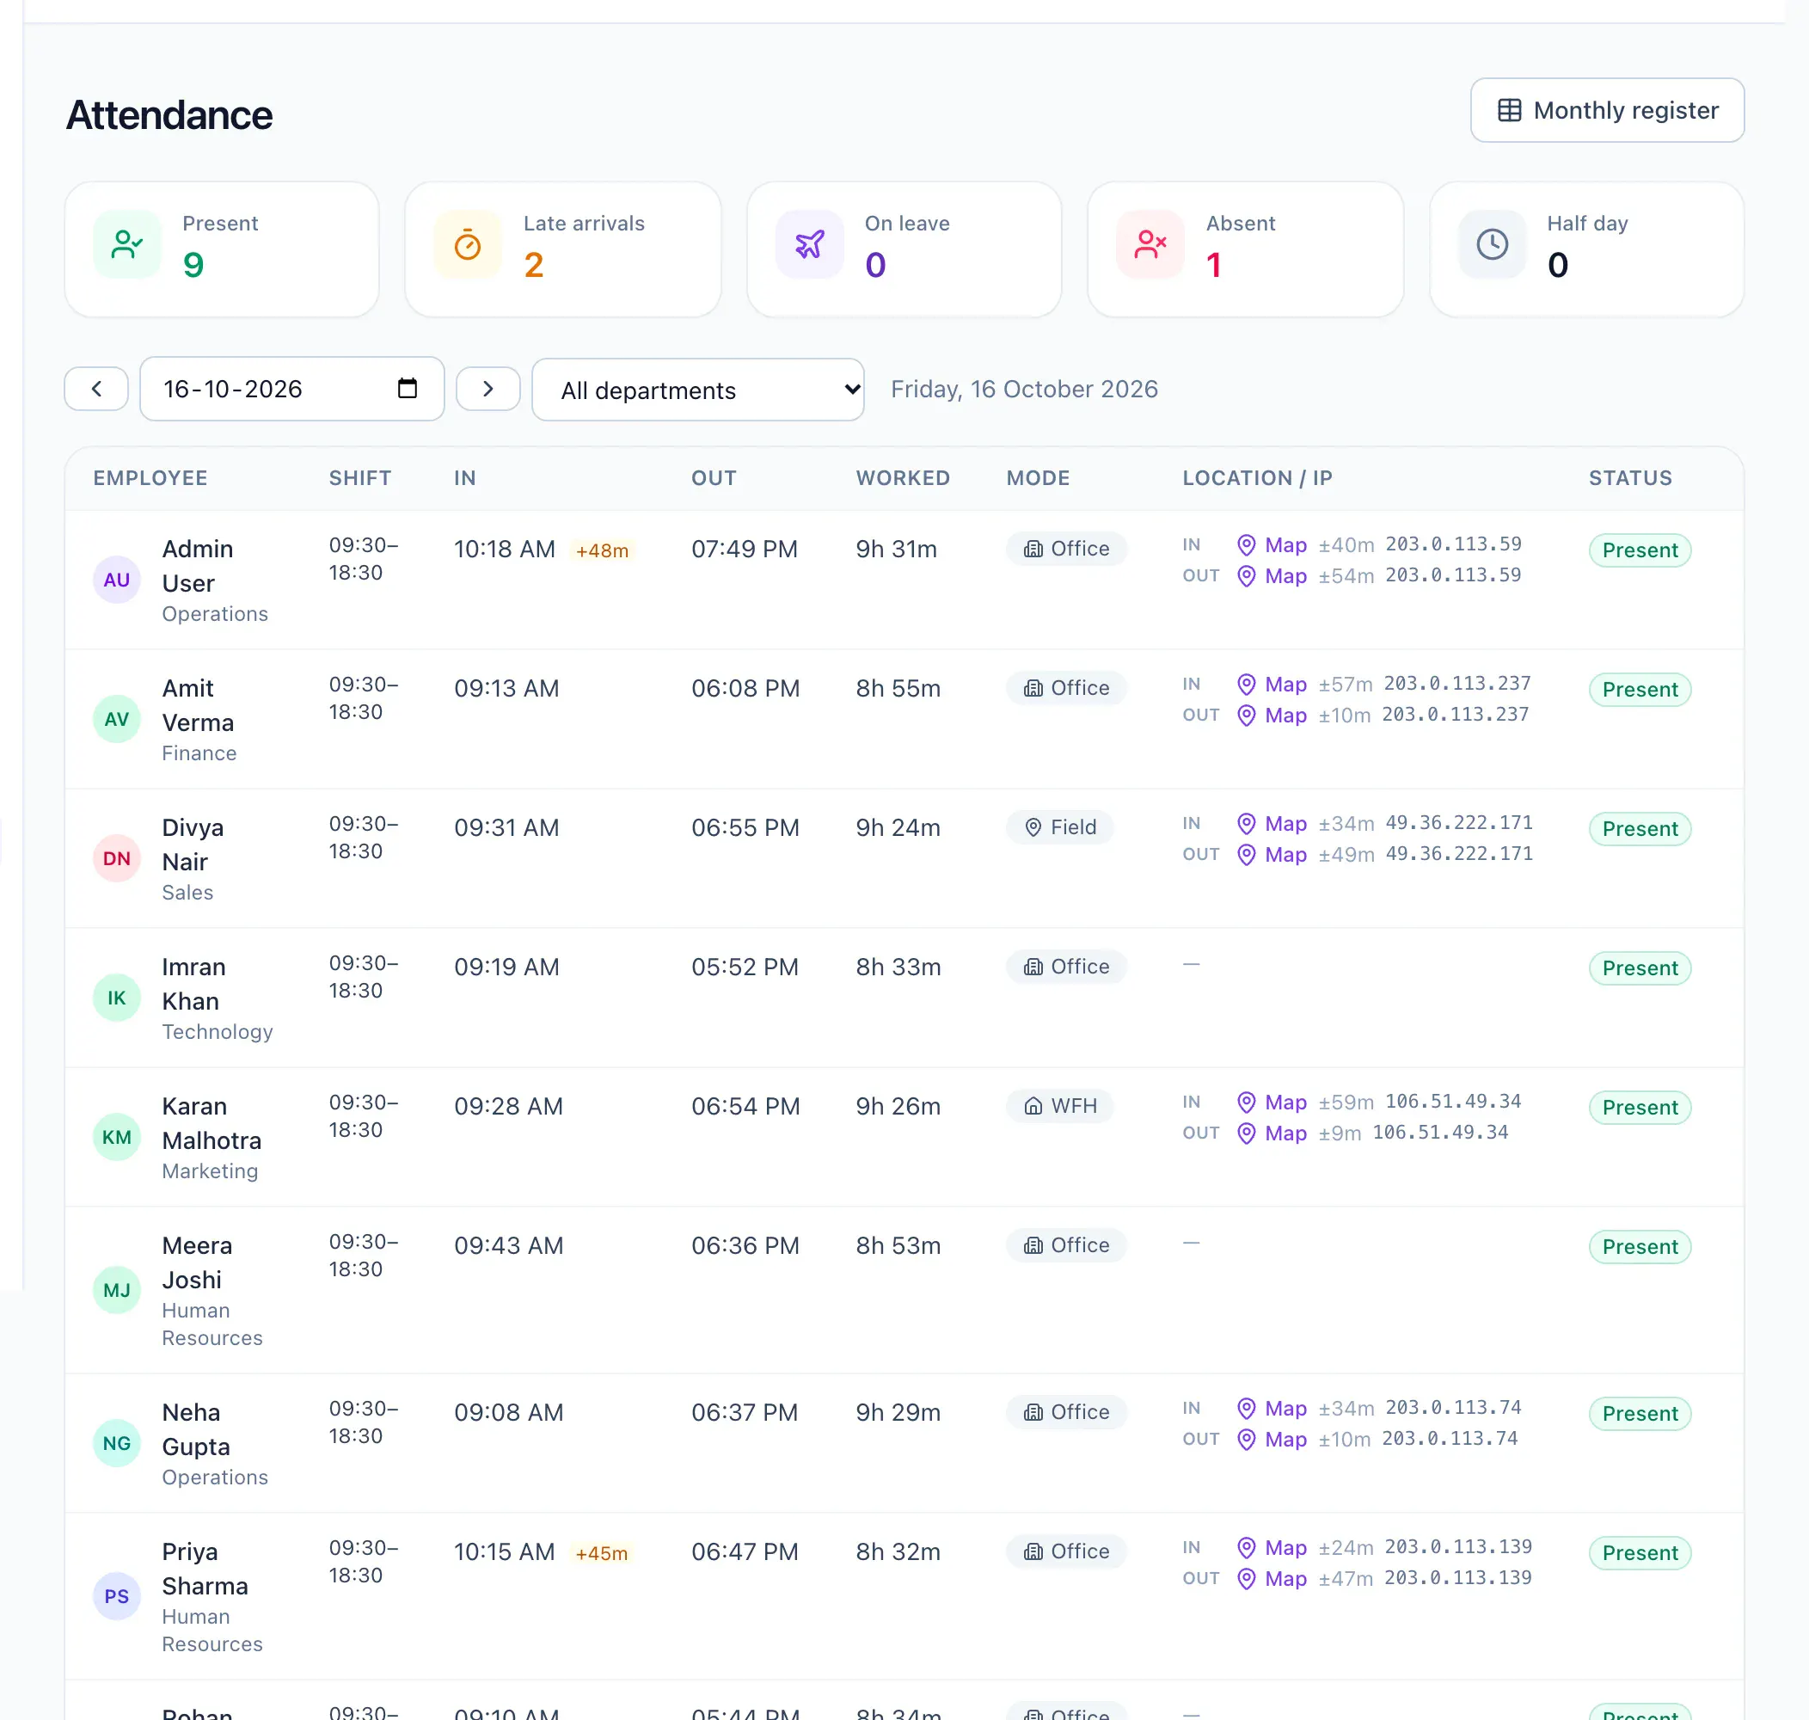Click the STATUS column header
1809x1720 pixels.
click(x=1630, y=477)
